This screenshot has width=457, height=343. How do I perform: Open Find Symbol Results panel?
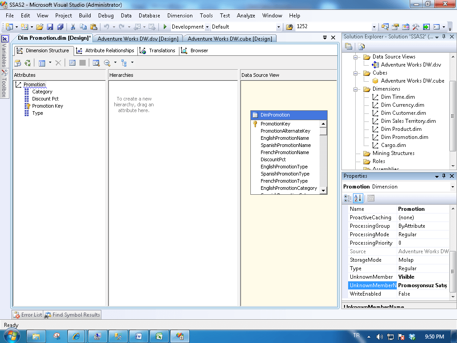[x=72, y=315]
